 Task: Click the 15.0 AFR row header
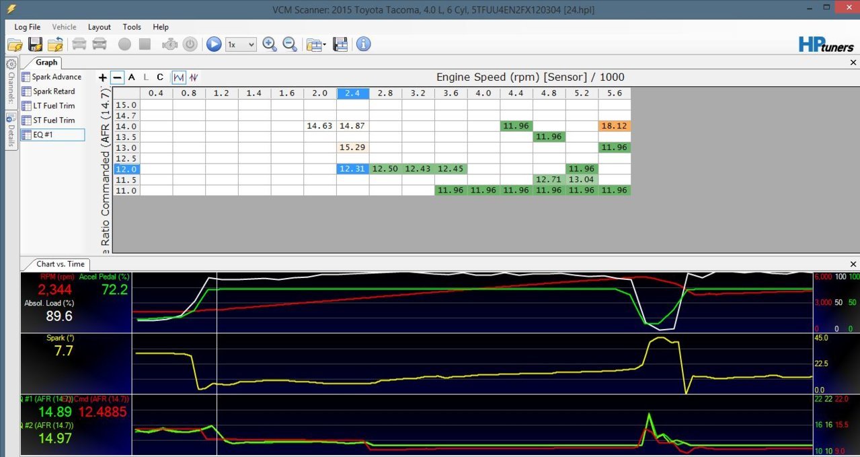(x=126, y=104)
